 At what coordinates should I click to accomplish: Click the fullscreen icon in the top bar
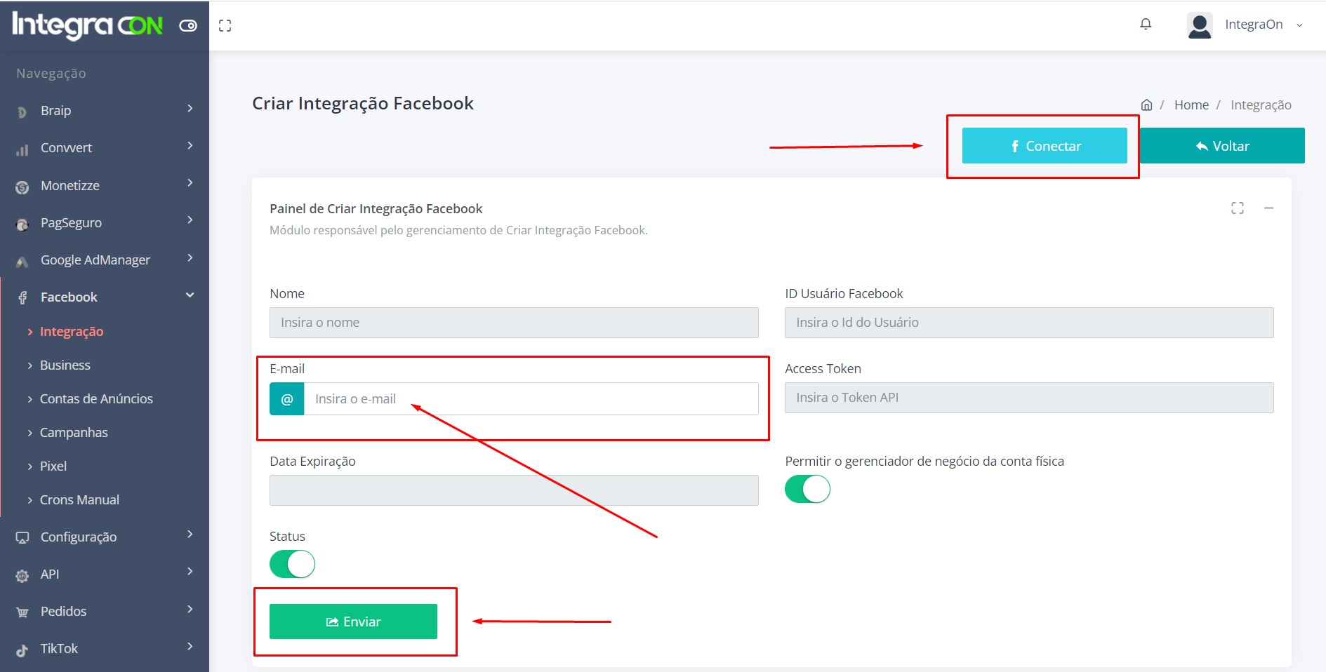(x=225, y=26)
